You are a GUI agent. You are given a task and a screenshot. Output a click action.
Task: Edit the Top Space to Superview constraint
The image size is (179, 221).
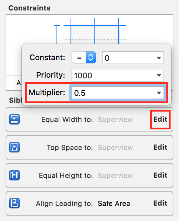pyautogui.click(x=160, y=147)
